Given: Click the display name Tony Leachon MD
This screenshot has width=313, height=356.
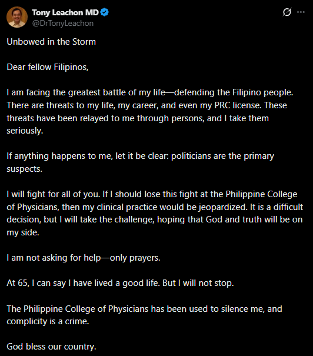Looking at the screenshot, I should pos(65,12).
